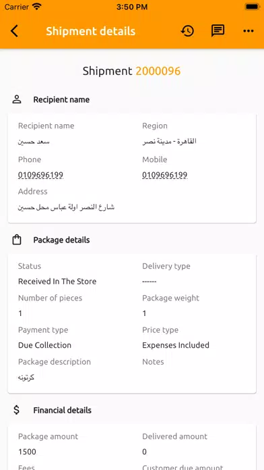Select the Expenses Included price type value

(176, 345)
